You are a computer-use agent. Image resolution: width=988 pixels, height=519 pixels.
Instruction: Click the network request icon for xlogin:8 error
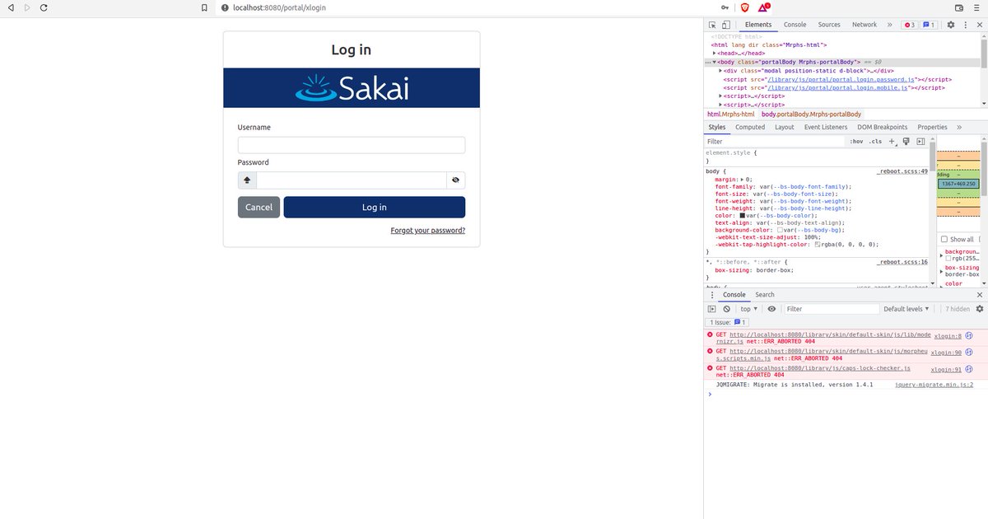969,335
